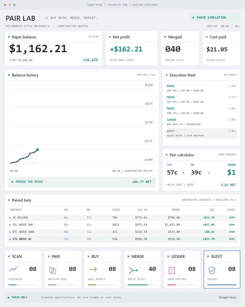Click the DONE state for AI RELEASE

click(x=232, y=218)
